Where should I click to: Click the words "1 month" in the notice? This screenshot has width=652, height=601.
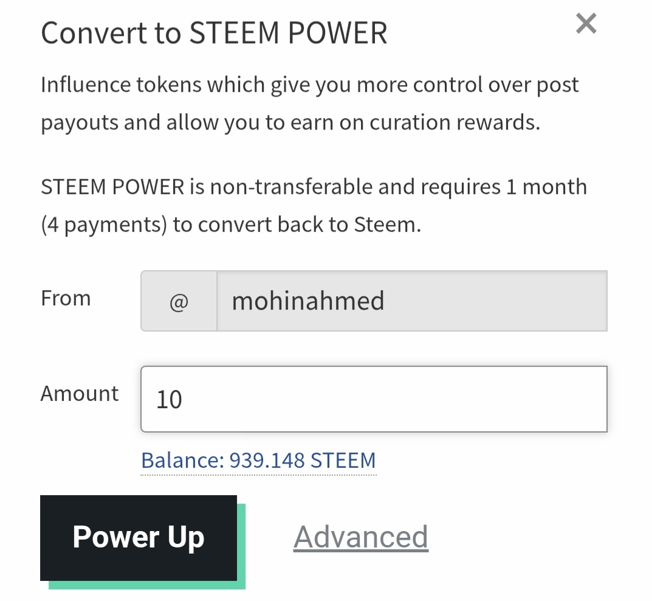point(546,187)
